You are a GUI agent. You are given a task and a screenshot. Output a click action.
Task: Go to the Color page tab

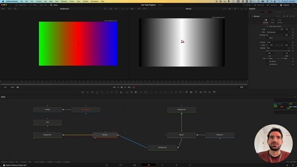click(162, 165)
